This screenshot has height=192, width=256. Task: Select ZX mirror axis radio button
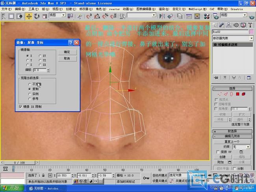(x=40, y=65)
